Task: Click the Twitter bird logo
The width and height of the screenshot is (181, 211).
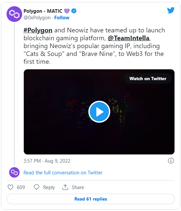Action: click(x=171, y=10)
